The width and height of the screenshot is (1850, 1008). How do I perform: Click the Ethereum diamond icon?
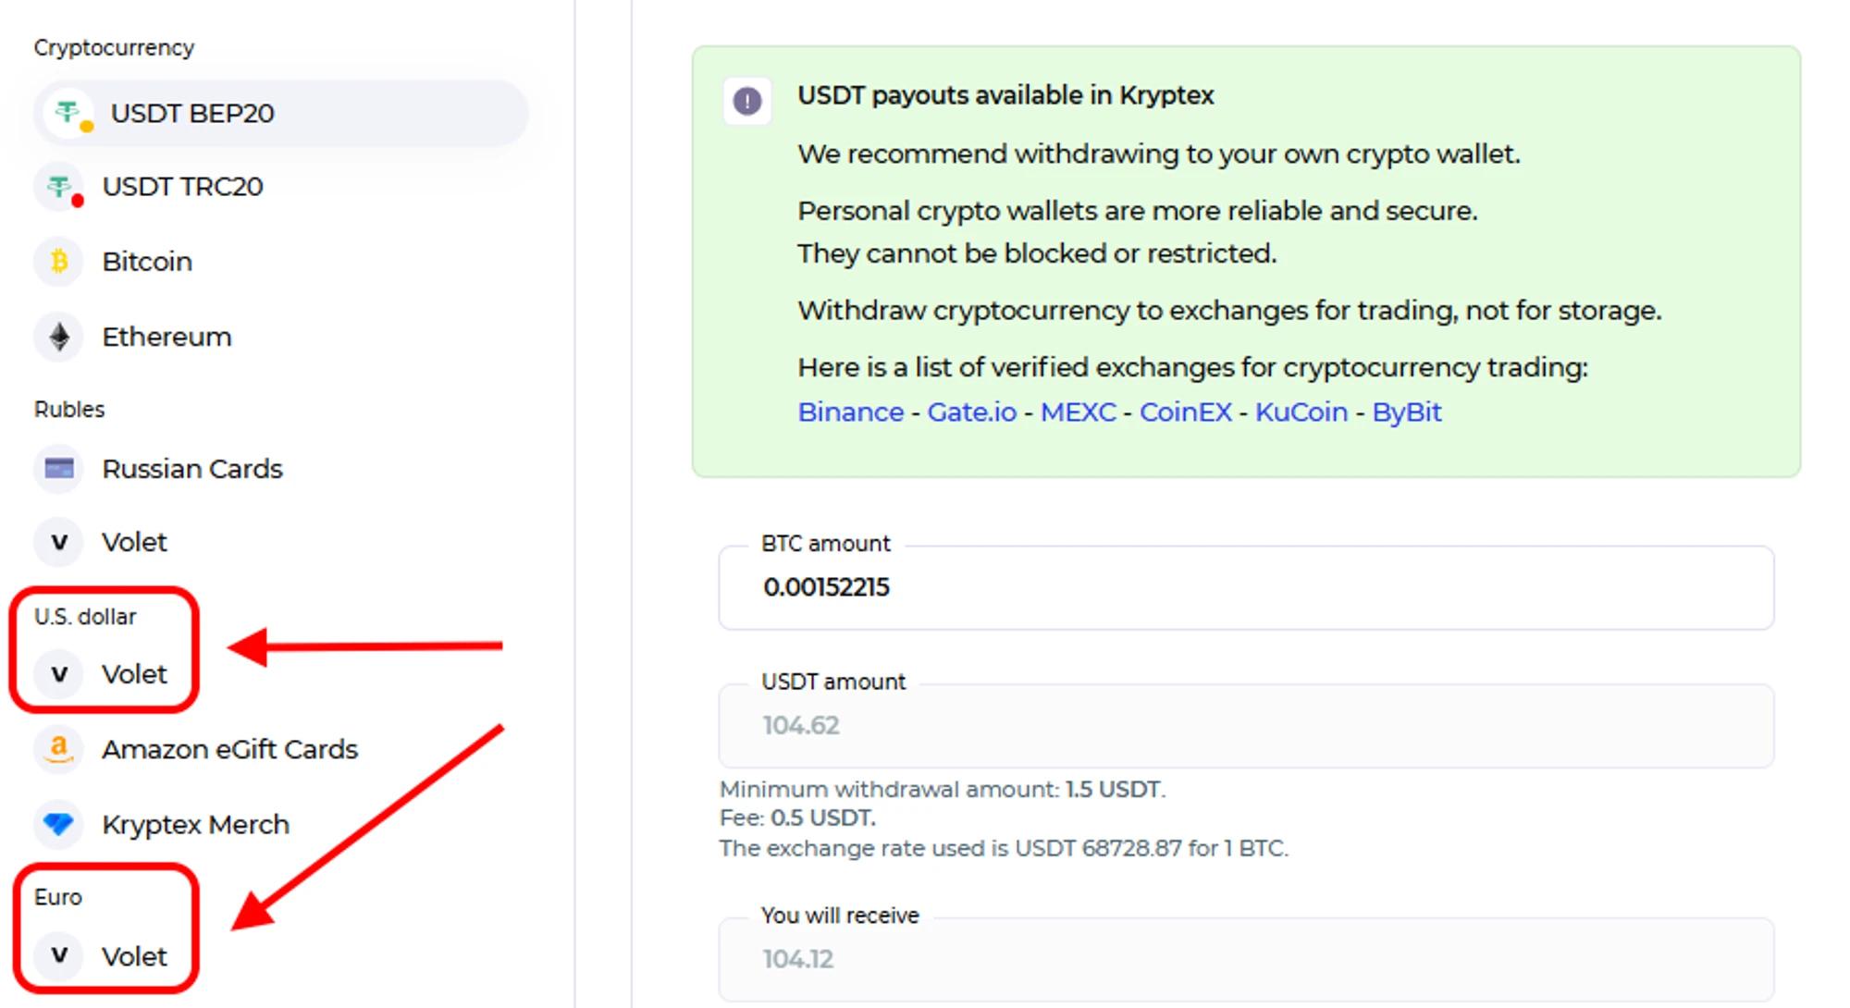(x=60, y=337)
